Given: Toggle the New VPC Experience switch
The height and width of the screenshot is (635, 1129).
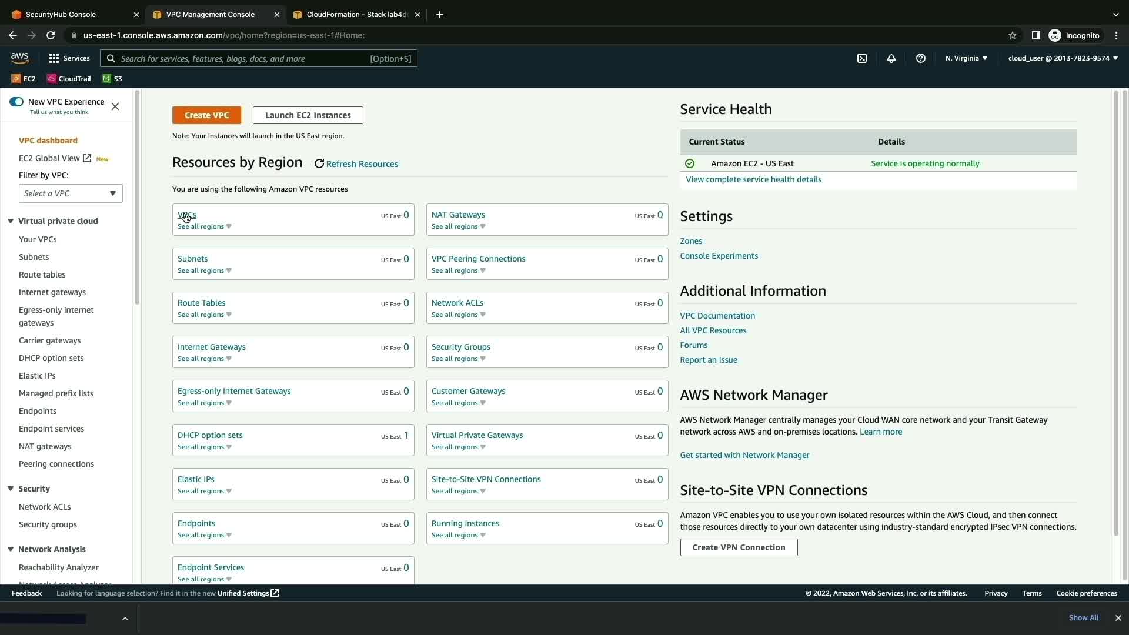Looking at the screenshot, I should coord(16,102).
